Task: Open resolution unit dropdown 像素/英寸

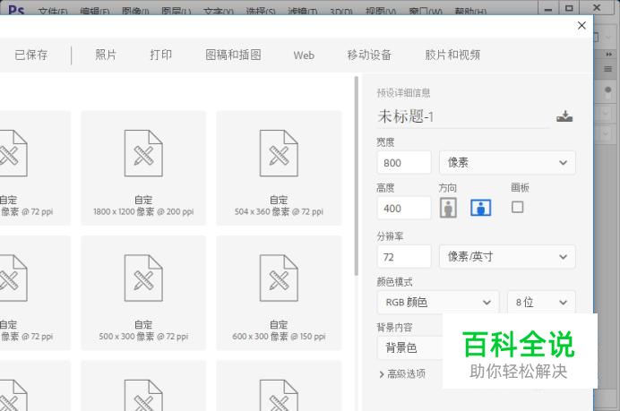Action: [507, 256]
